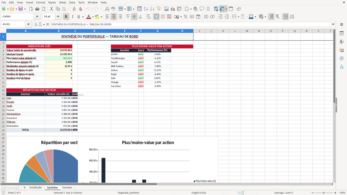This screenshot has height=195, width=347.
Task: Open the Background Color dropdown arrow
Action: [x=101, y=17]
